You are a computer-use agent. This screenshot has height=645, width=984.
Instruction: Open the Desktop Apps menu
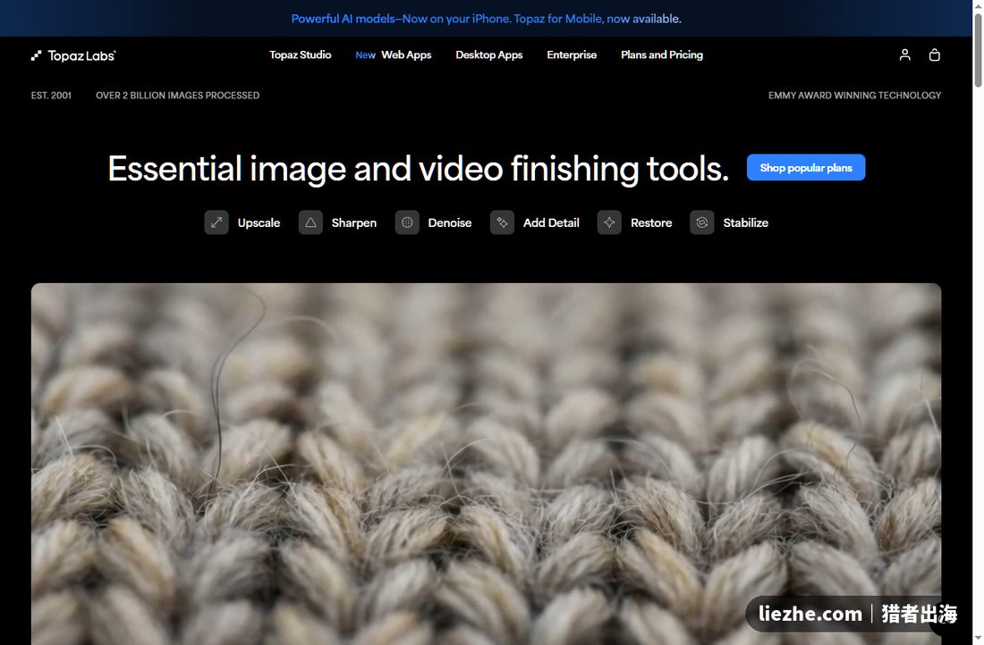(x=488, y=55)
